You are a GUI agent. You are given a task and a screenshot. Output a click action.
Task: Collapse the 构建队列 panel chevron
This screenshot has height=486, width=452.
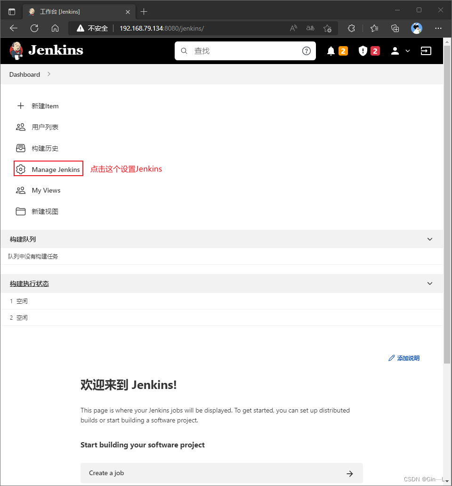(x=430, y=239)
